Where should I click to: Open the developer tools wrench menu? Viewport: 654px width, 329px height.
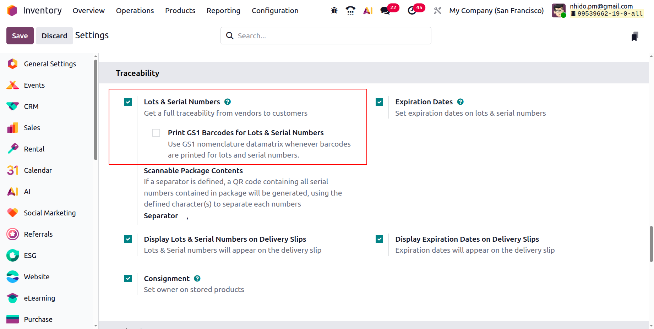click(x=437, y=10)
